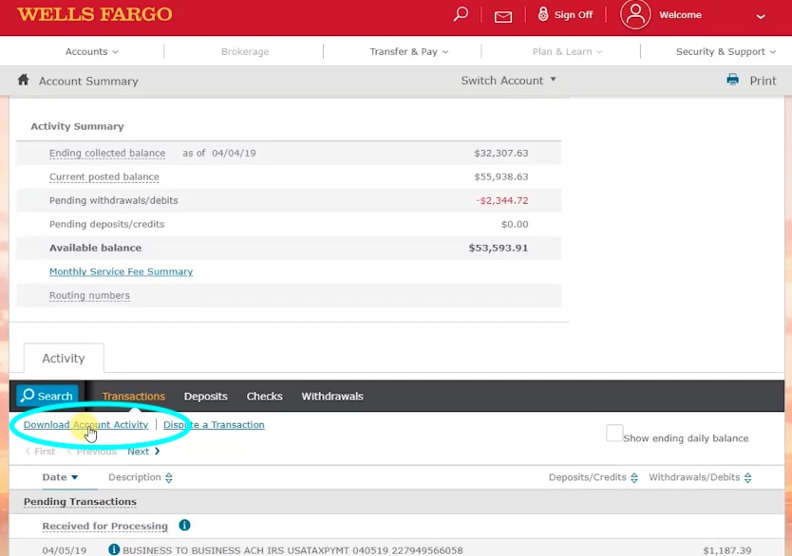Image resolution: width=792 pixels, height=556 pixels.
Task: Click info icon on IRS USATAXPYMT transaction
Action: pyautogui.click(x=114, y=549)
